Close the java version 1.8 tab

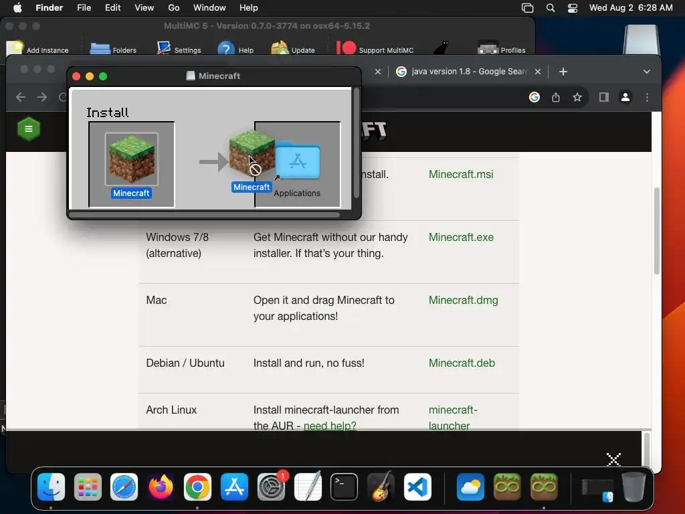pyautogui.click(x=538, y=72)
